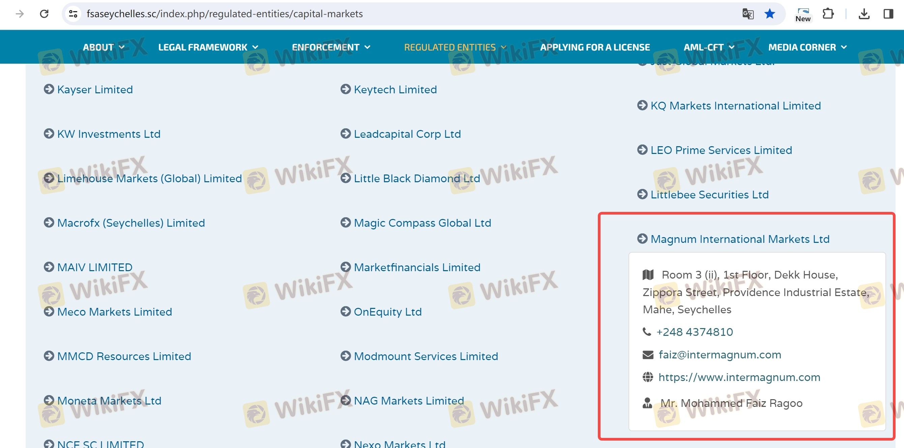This screenshot has height=448, width=904.
Task: Click the forward navigation arrow
Action: [x=20, y=14]
